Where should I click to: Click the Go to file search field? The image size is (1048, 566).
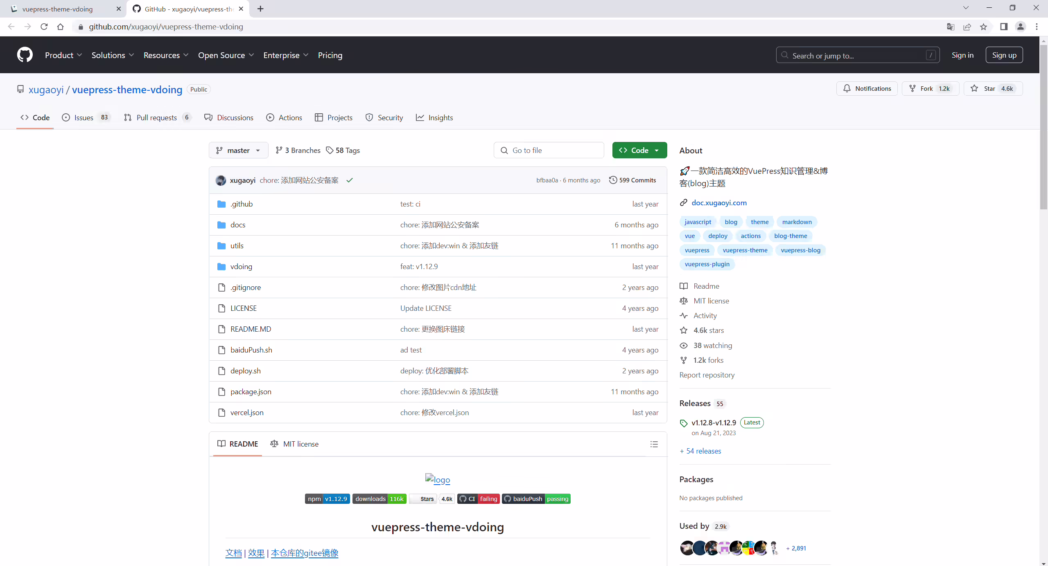pos(549,150)
